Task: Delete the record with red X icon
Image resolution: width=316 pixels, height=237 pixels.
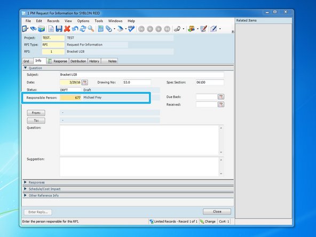Action: (x=67, y=29)
